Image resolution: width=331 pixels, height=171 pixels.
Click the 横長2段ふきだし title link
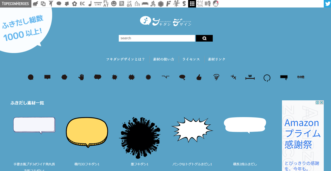pos(245,164)
